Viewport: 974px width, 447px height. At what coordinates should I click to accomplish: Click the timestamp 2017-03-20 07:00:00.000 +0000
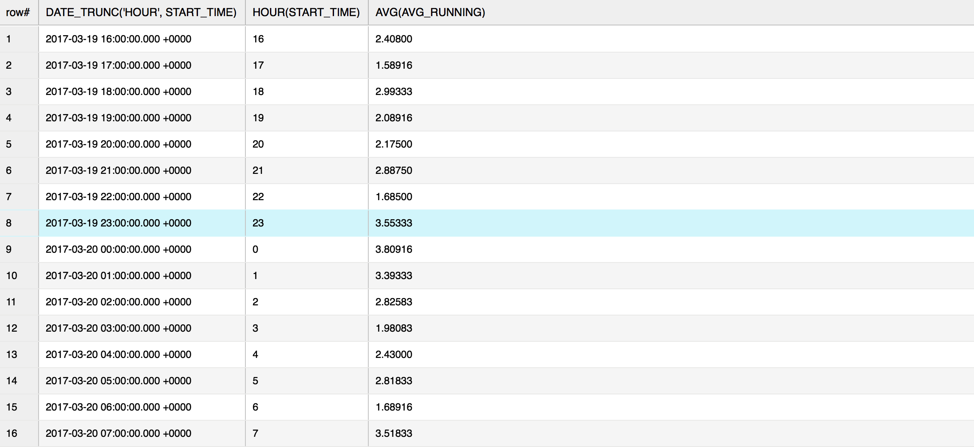[x=118, y=433]
